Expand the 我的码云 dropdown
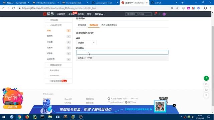This screenshot has height=120, width=214. point(100,14)
